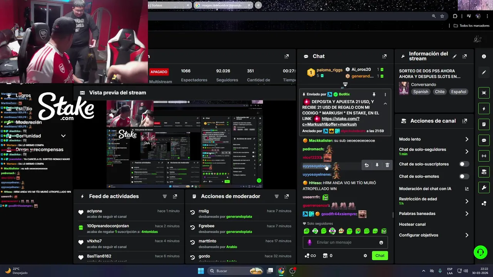Expand Configurar objetivos settings

click(x=467, y=235)
